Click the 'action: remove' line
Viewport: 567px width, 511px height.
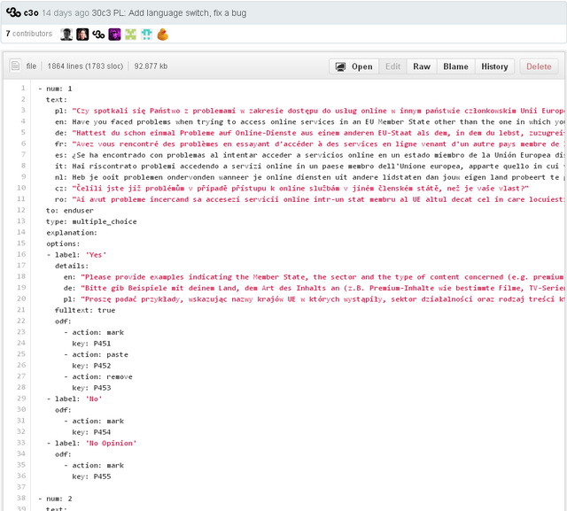98,376
